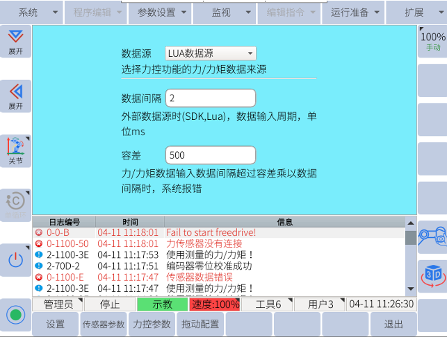Expand the 用户3 user frame selector

(x=320, y=304)
